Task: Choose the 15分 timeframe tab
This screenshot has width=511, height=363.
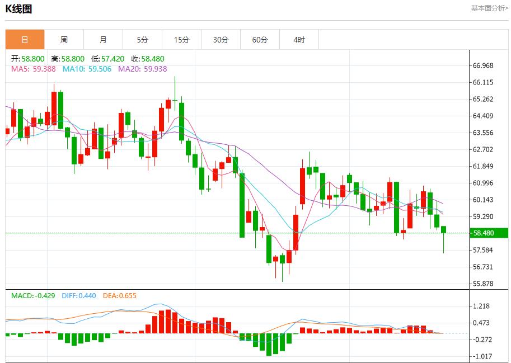Action: point(181,40)
